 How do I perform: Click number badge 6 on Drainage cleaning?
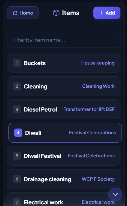tap(17, 179)
